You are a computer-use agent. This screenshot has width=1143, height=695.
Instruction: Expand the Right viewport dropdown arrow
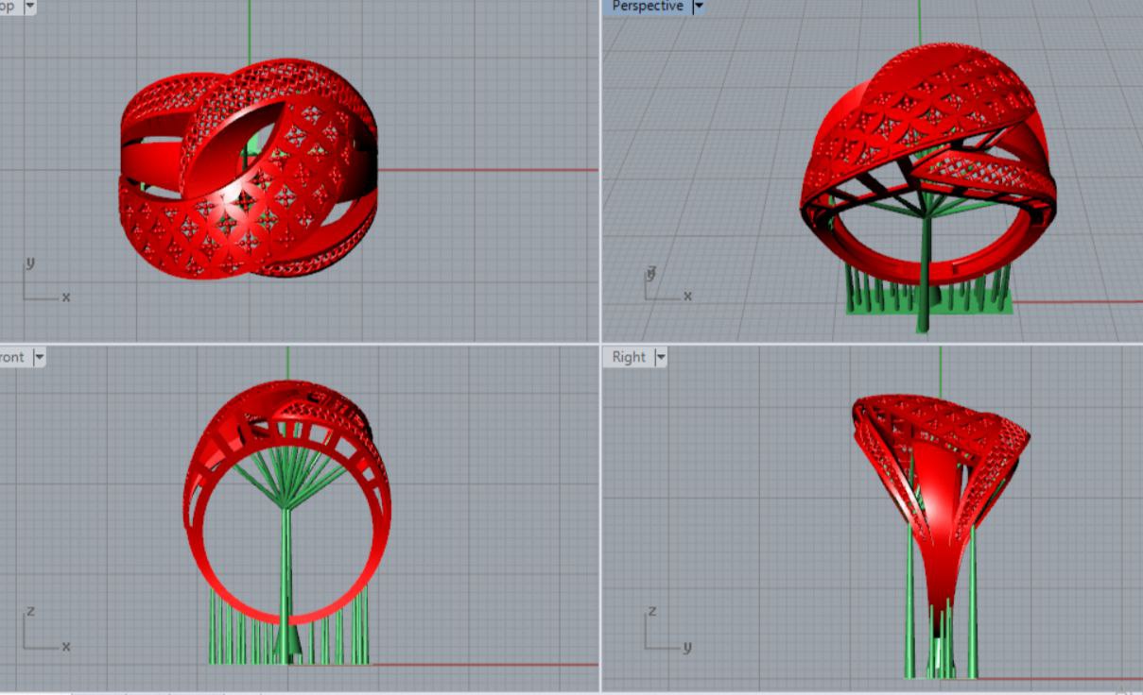[660, 357]
